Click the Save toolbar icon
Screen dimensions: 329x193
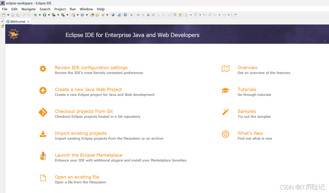[x=13, y=15]
